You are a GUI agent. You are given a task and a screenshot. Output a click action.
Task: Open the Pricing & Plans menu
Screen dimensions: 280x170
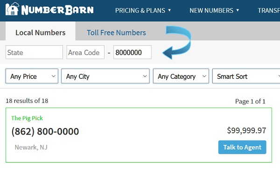(x=143, y=11)
